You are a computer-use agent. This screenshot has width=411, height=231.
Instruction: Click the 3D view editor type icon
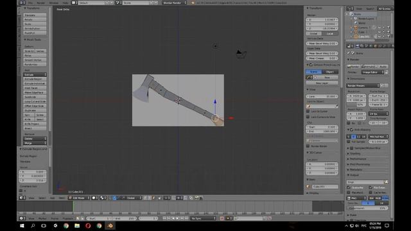tap(22, 198)
